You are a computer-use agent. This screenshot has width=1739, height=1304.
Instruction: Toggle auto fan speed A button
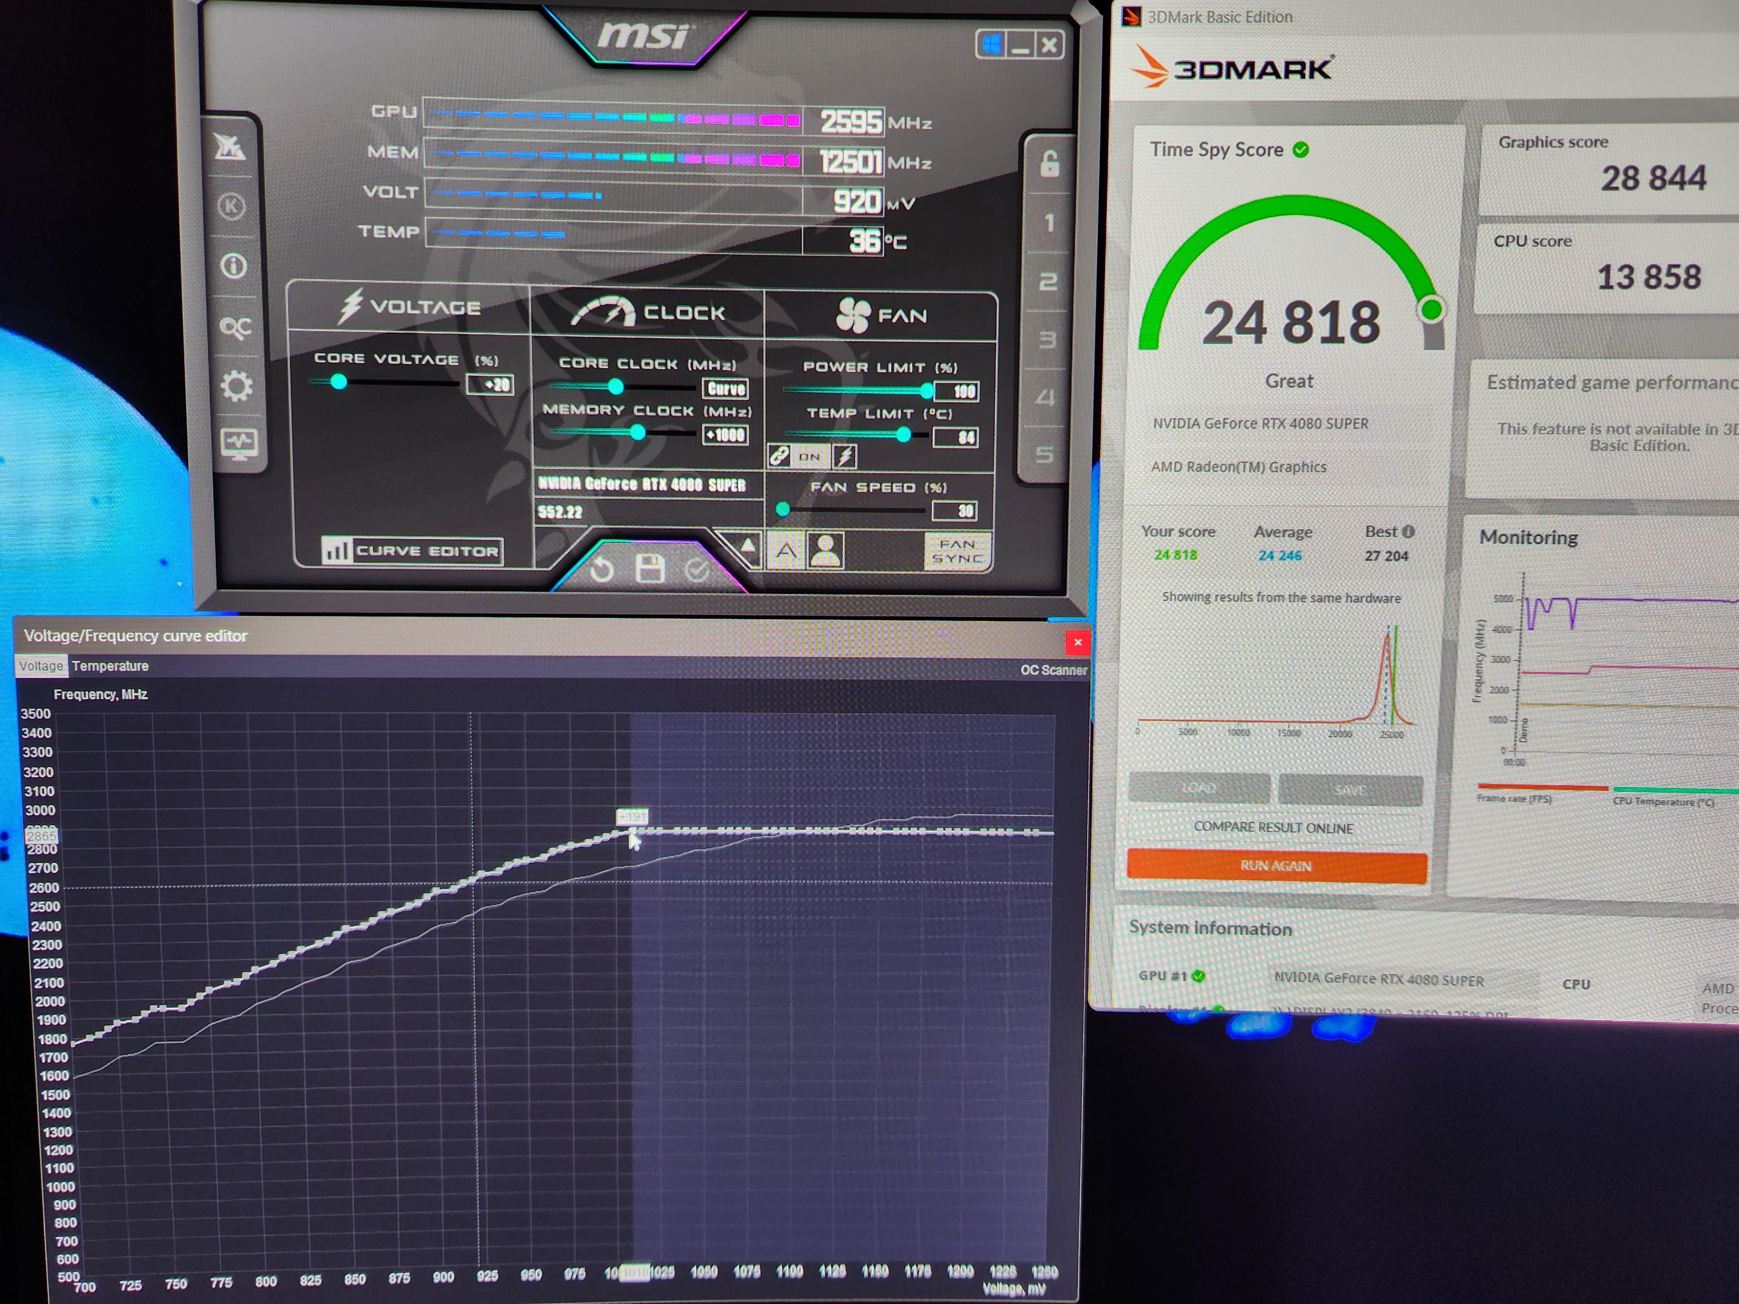pos(786,550)
